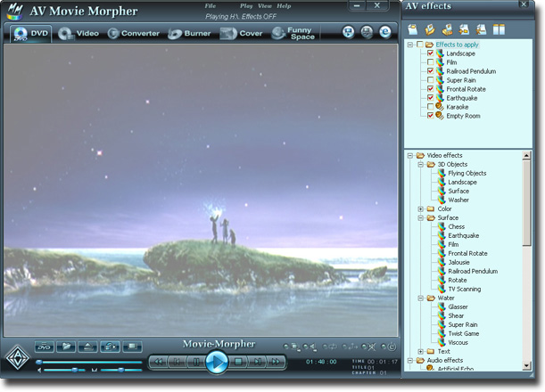Click the second round screen icon in top bar

click(x=367, y=32)
